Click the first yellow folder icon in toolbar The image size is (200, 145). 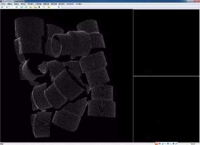coord(30,7)
